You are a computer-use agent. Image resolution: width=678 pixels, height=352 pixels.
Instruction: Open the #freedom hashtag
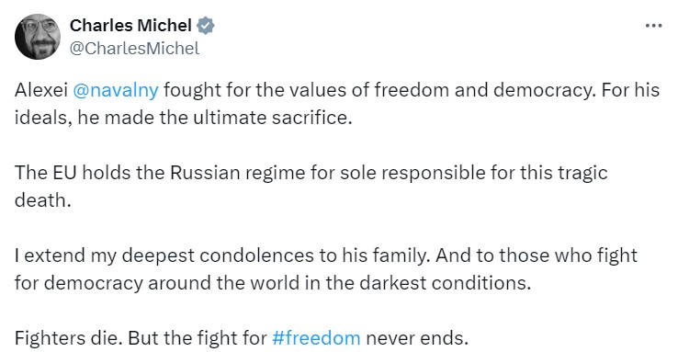(x=316, y=337)
